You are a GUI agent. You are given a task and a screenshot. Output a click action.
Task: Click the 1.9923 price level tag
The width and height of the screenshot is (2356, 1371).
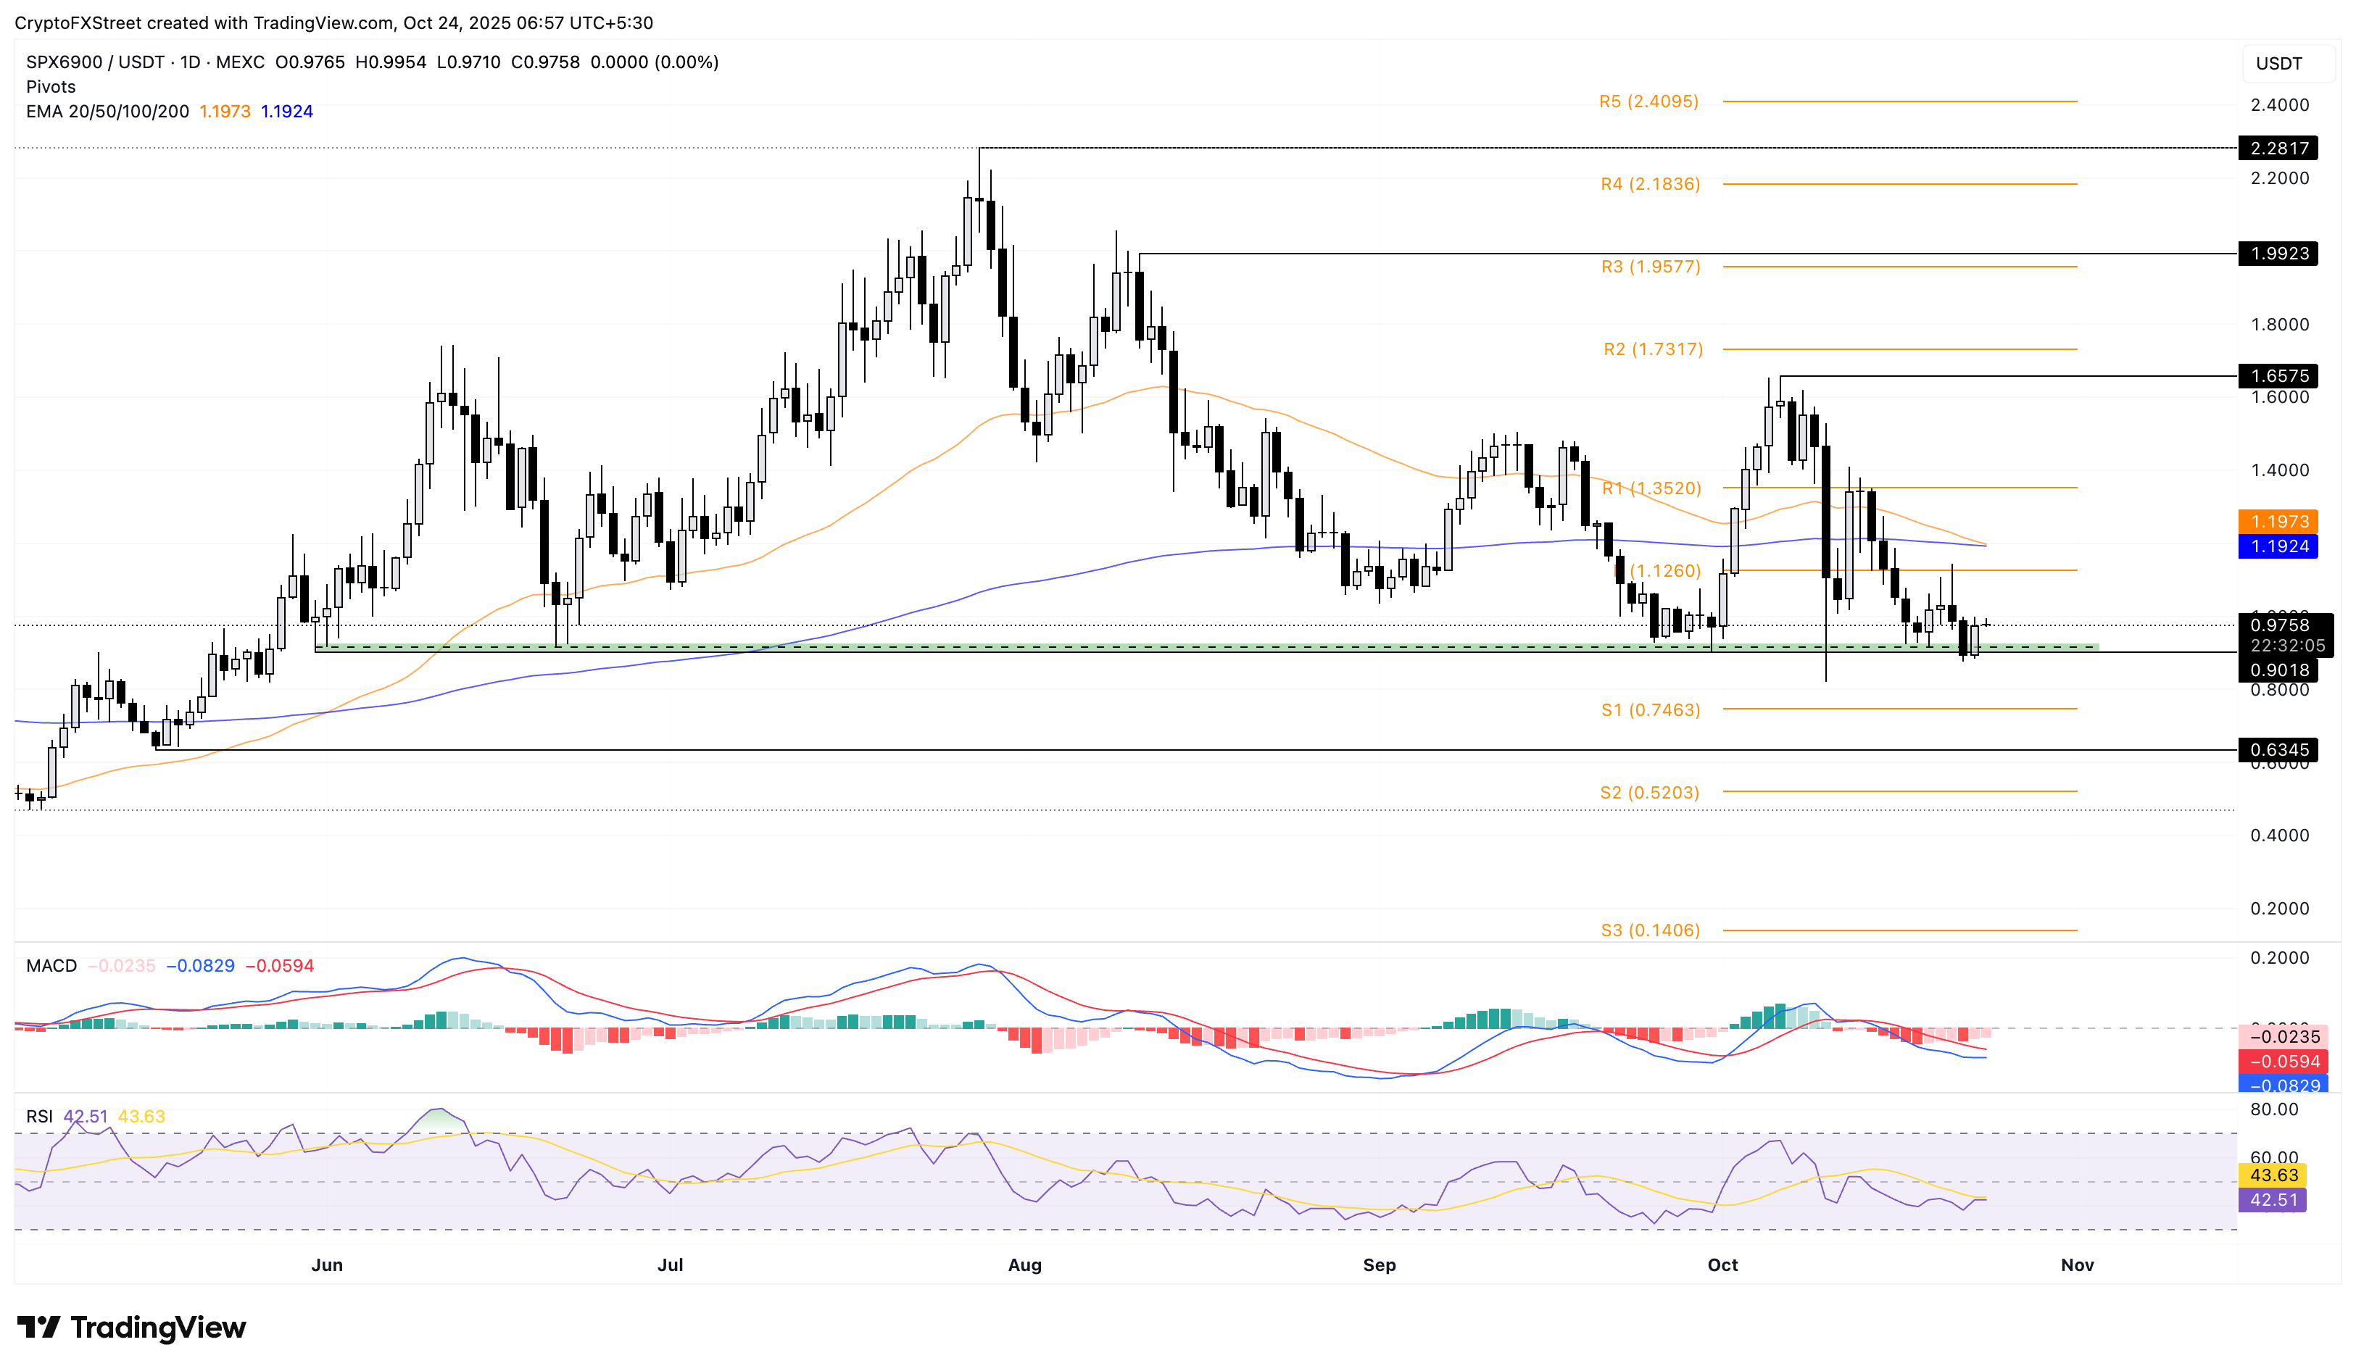click(x=2278, y=254)
